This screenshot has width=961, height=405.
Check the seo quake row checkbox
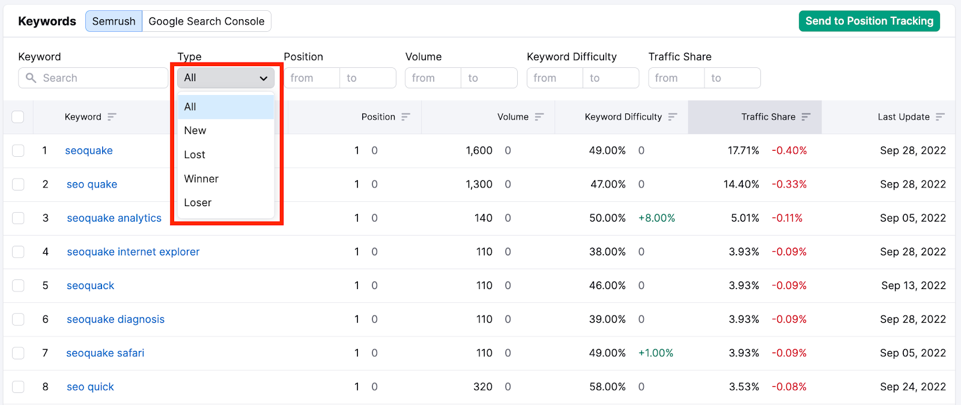click(x=18, y=184)
